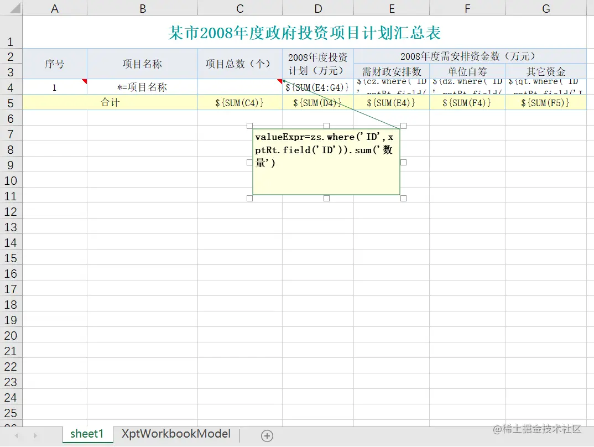
Task: Click the red comment indicator on cell A4
Action: pos(85,81)
